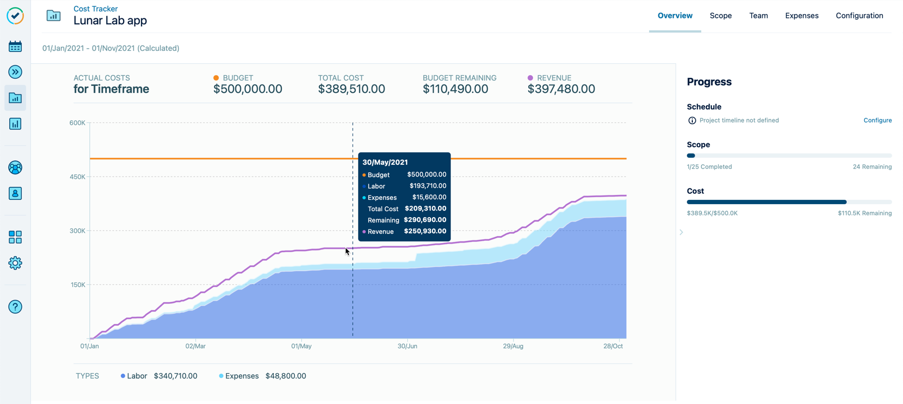Click the Configure link for Schedule
This screenshot has height=404, width=903.
(877, 120)
